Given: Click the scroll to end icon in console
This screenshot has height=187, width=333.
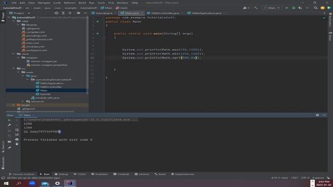Looking at the screenshot, I should point(17,135).
